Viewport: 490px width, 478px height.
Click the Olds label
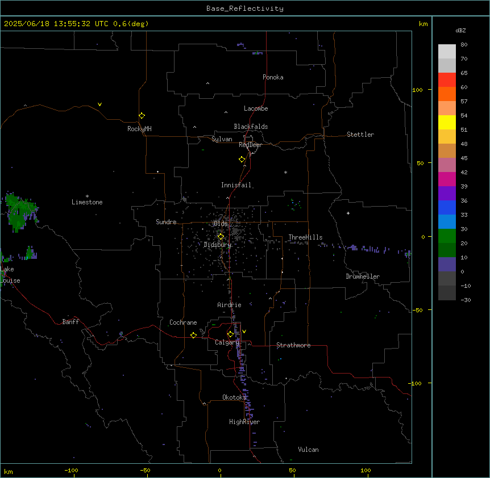221,224
